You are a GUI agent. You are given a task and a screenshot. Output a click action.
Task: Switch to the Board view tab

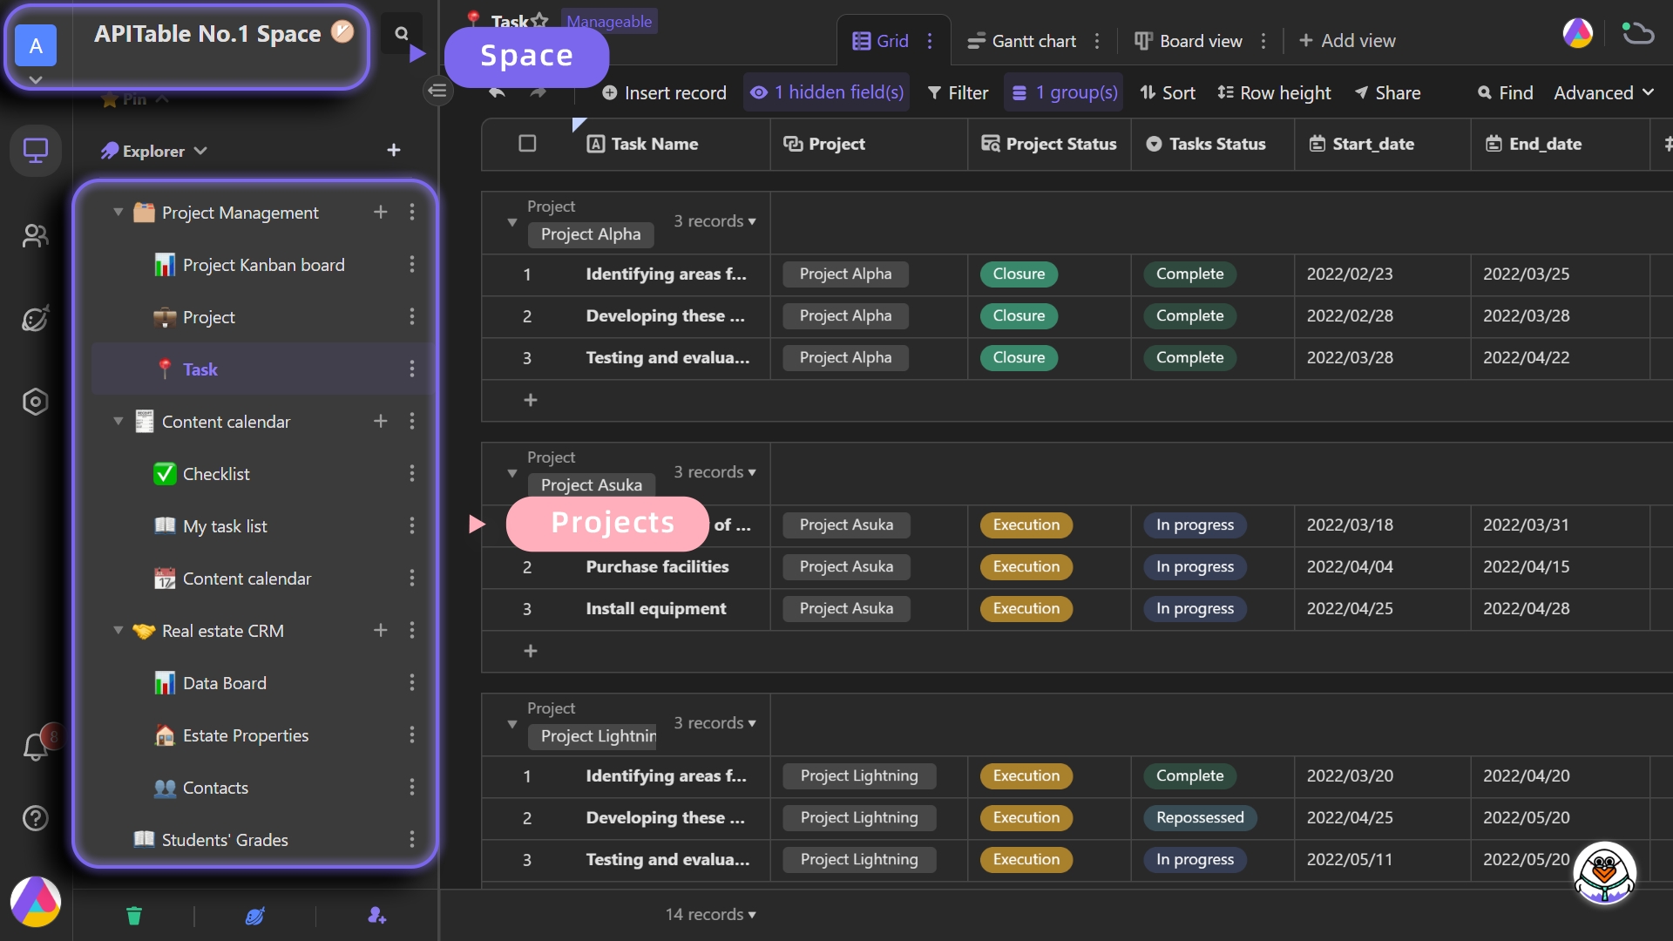coord(1189,41)
